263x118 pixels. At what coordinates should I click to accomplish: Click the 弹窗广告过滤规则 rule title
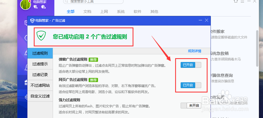[x=73, y=59]
